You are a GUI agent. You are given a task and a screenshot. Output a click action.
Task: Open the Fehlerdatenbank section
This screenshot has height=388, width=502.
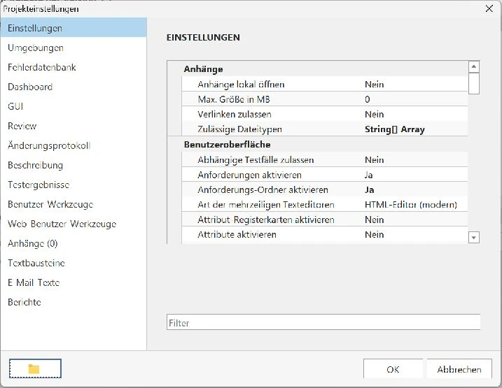pyautogui.click(x=74, y=67)
